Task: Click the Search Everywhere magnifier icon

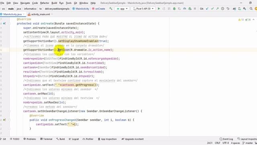Action: click(251, 8)
